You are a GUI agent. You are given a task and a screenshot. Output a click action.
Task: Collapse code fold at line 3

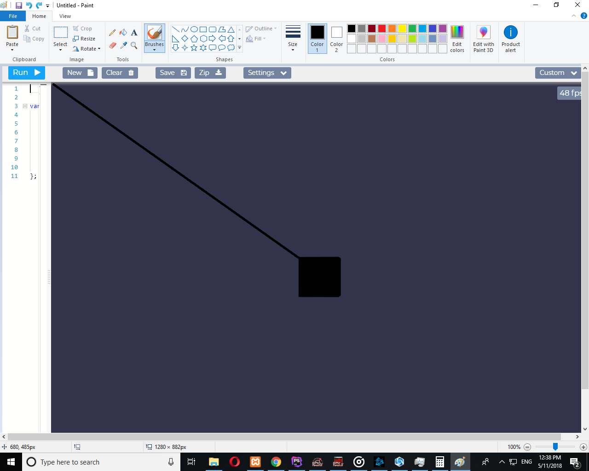pyautogui.click(x=25, y=106)
